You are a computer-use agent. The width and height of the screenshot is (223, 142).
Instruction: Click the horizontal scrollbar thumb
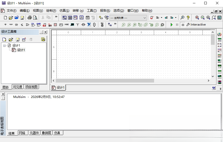pyautogui.click(x=105, y=81)
